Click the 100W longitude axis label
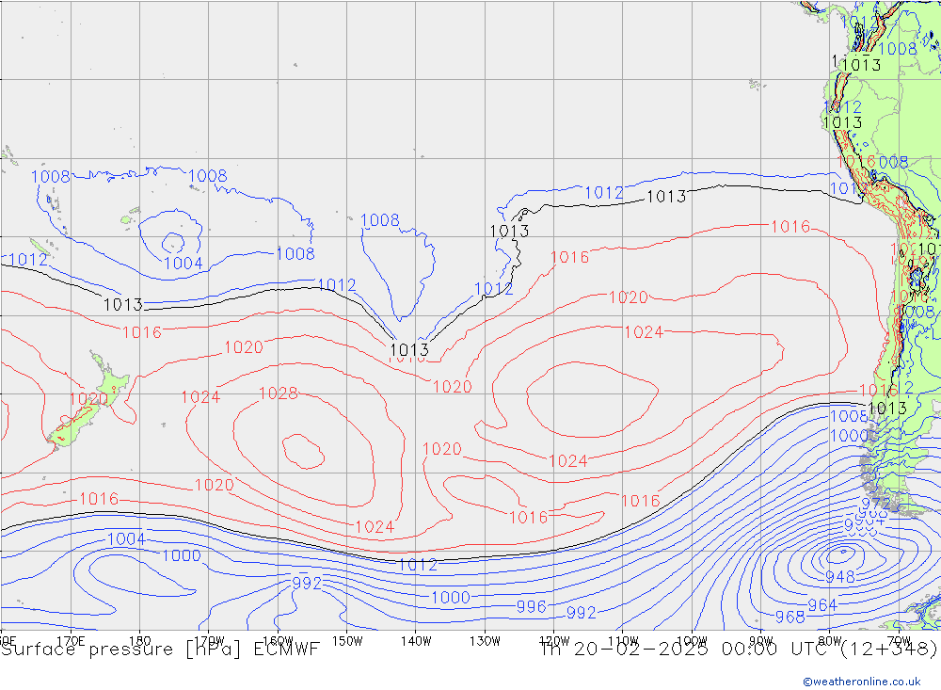Image resolution: width=941 pixels, height=690 pixels. tap(692, 640)
